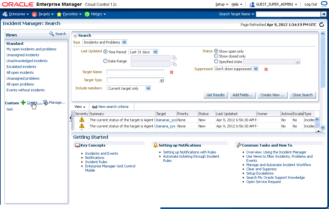The image size is (329, 209).
Task: Click warning icon in banana_sys row
Action: (82, 125)
